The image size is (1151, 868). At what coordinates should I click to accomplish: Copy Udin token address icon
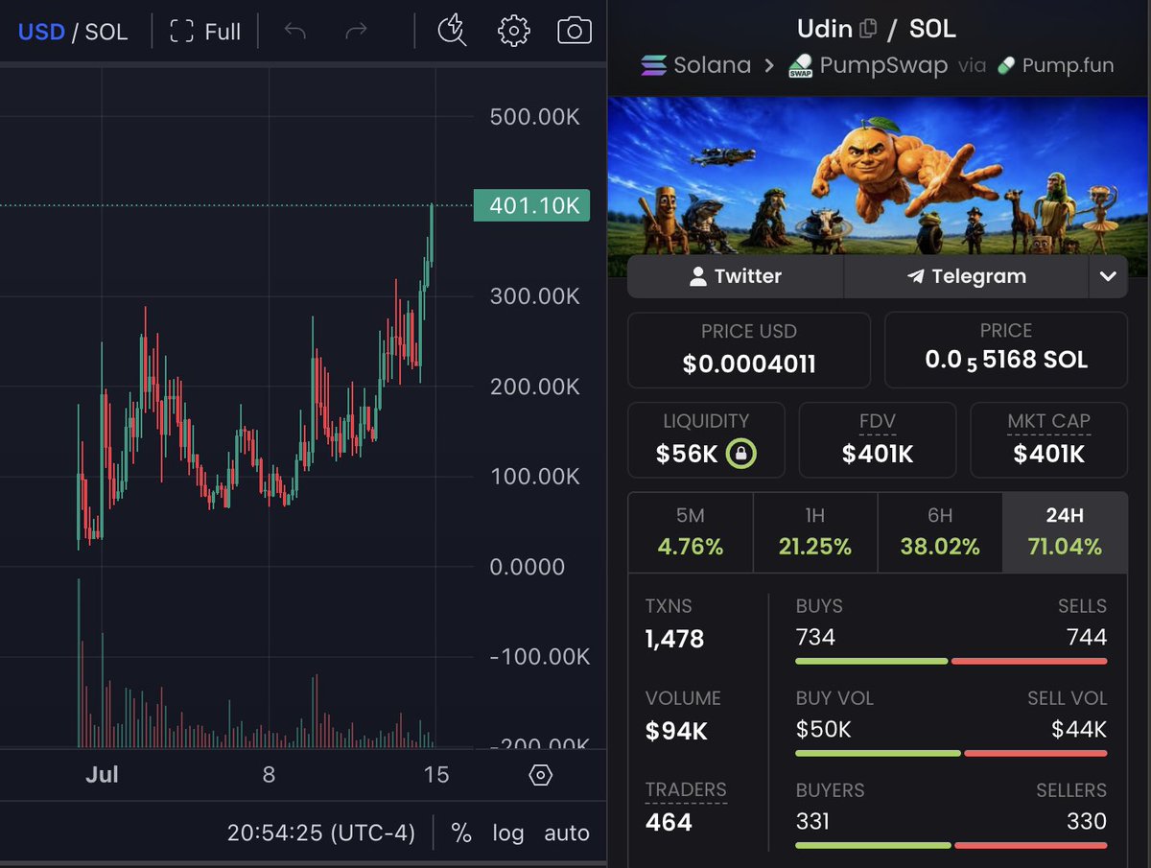tap(868, 29)
